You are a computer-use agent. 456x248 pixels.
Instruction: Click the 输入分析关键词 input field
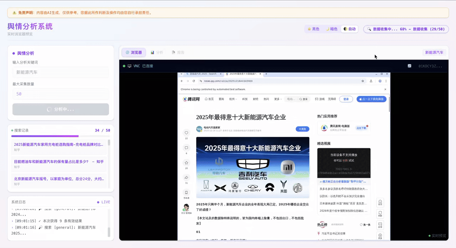[x=61, y=72]
